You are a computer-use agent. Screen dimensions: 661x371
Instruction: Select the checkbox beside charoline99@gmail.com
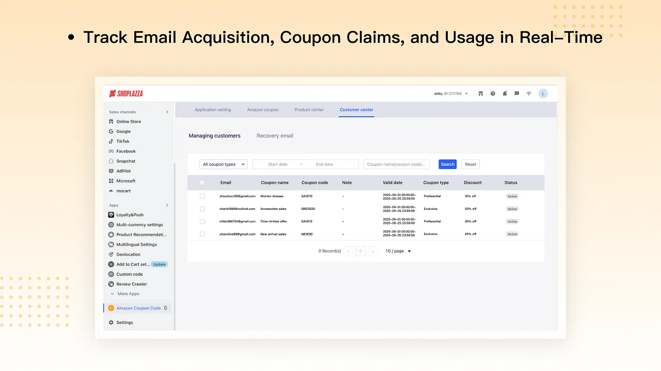point(202,234)
